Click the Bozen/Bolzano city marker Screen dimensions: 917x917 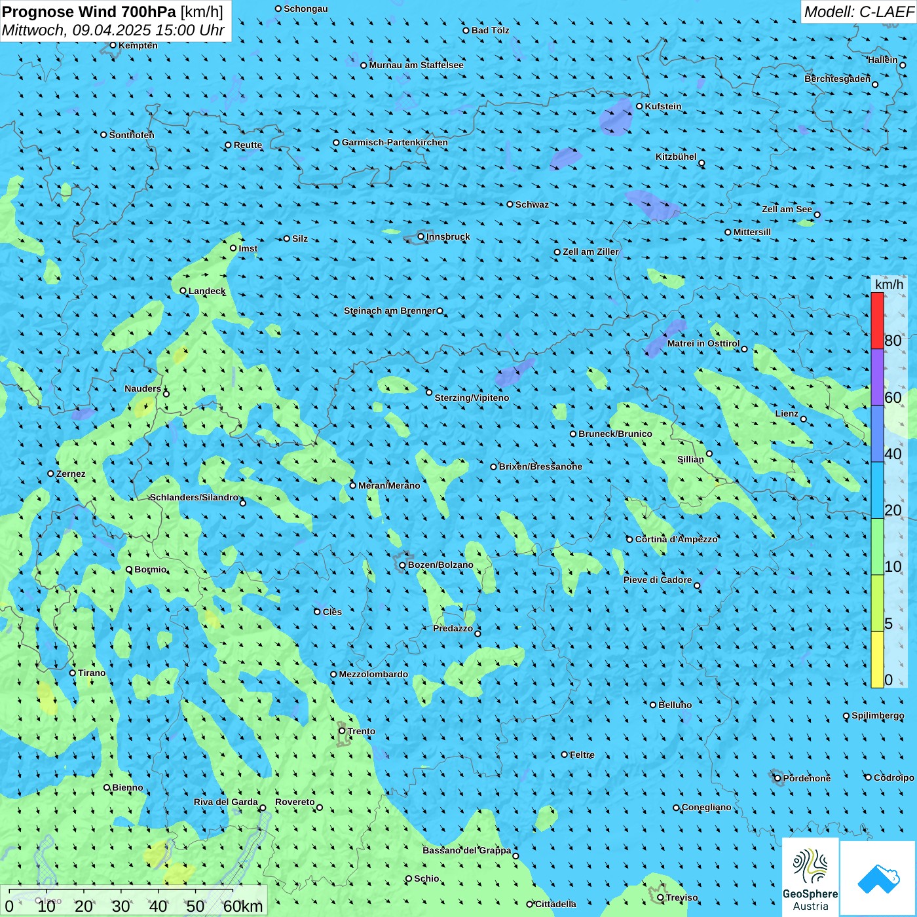point(402,565)
